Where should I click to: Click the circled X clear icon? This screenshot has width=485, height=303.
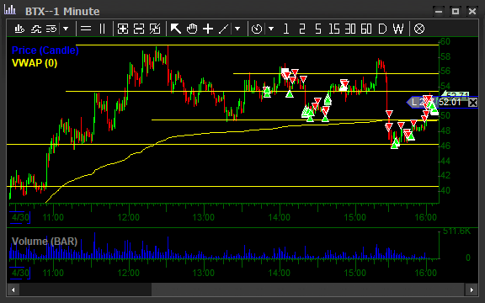419,29
